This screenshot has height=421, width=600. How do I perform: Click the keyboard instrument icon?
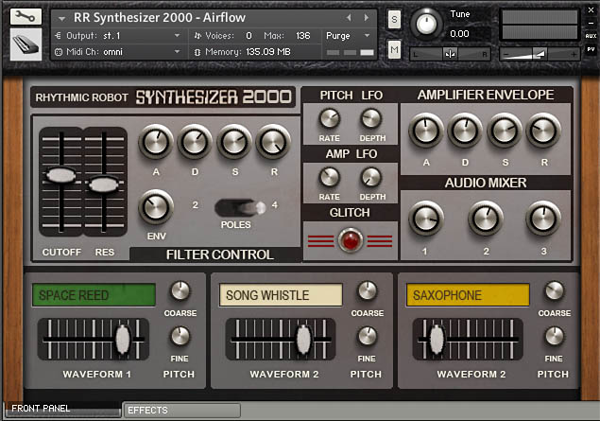click(x=26, y=44)
